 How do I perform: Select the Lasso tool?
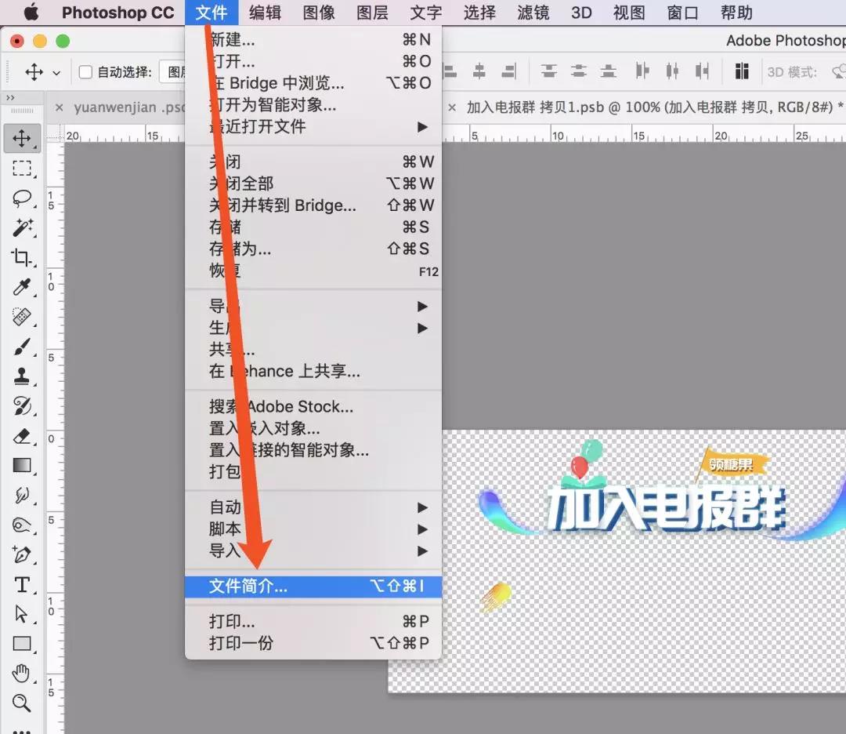(22, 198)
